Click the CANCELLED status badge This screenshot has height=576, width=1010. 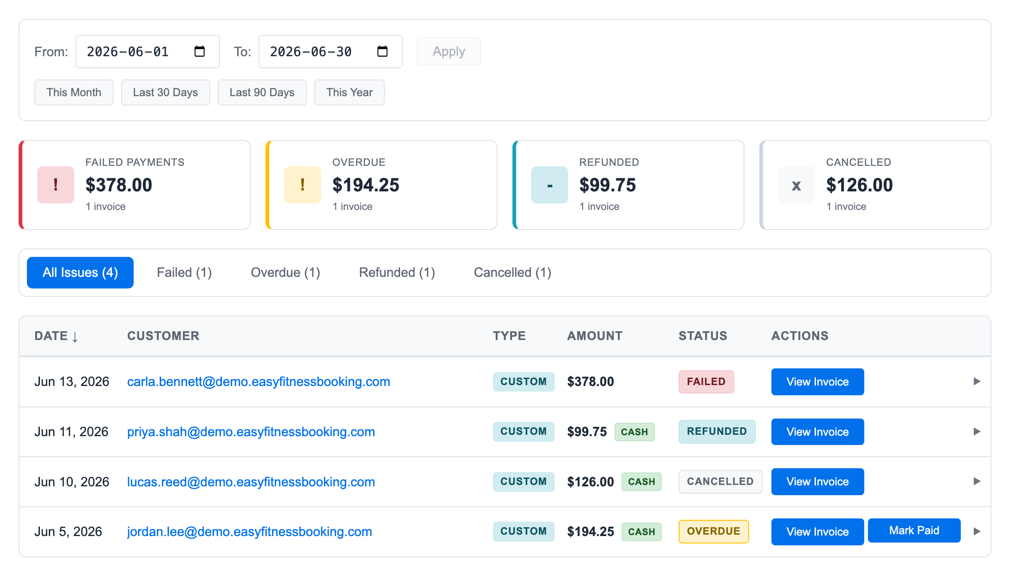pos(720,482)
